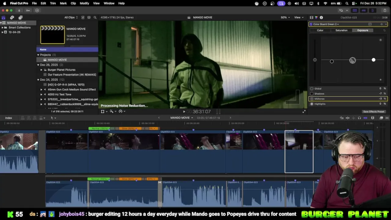
Task: Click Save Effects Preset button
Action: tap(374, 112)
